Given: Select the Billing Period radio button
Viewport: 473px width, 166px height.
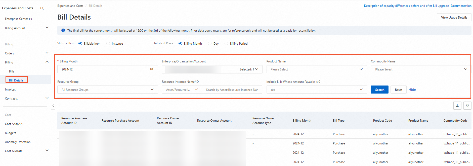Looking at the screenshot, I should [x=226, y=43].
